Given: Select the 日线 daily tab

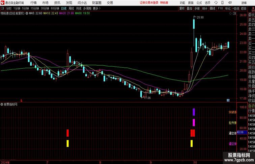Looking at the screenshot, I should click(64, 8).
